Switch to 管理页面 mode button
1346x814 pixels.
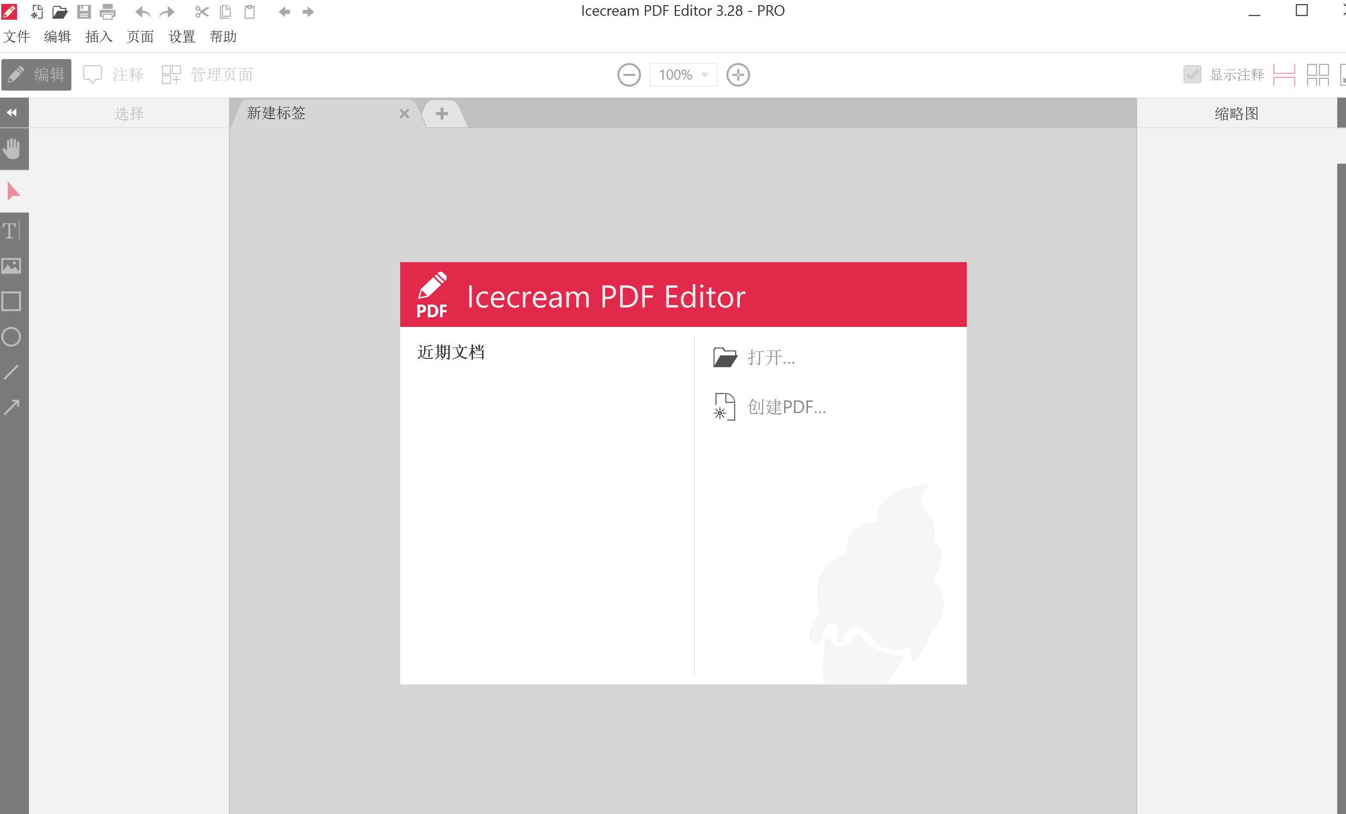[207, 75]
